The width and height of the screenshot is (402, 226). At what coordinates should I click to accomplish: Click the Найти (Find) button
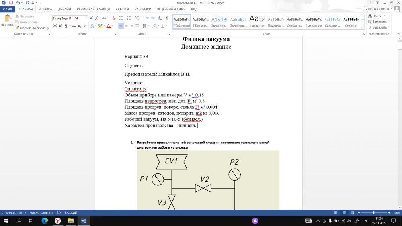pyautogui.click(x=376, y=16)
